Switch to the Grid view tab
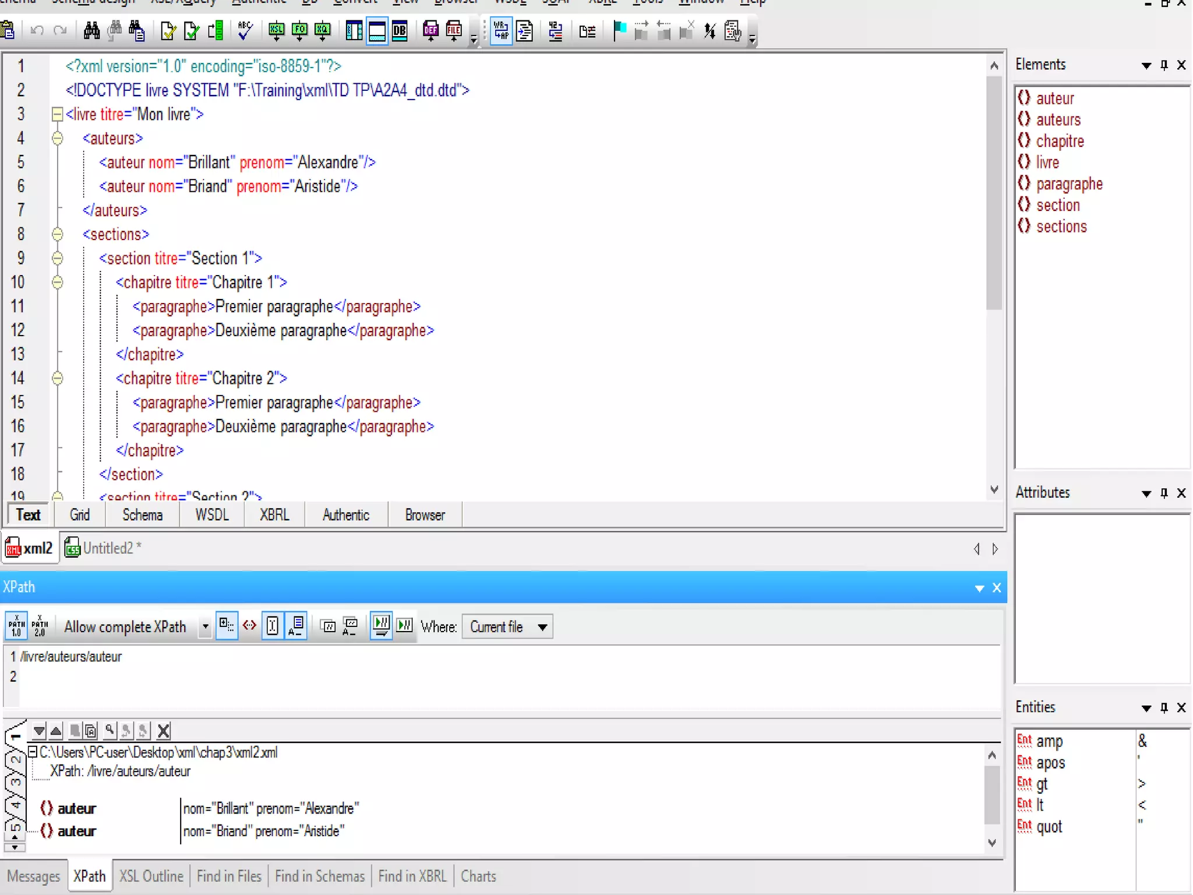1193x895 pixels. point(80,515)
